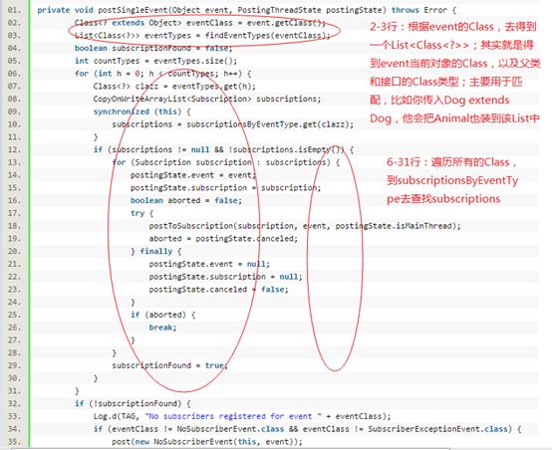The height and width of the screenshot is (450, 552).
Task: Click the 'findEventTypes(eventClass)' statement
Action: [x=202, y=36]
